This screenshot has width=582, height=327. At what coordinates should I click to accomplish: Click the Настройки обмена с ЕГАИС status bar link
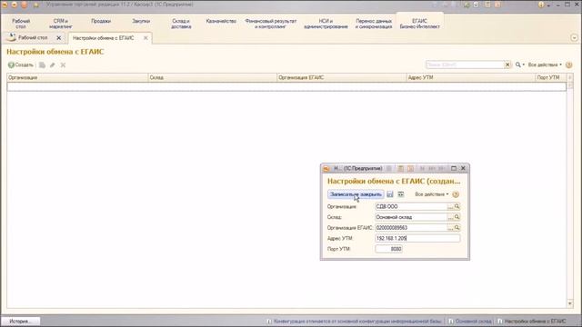[532, 321]
